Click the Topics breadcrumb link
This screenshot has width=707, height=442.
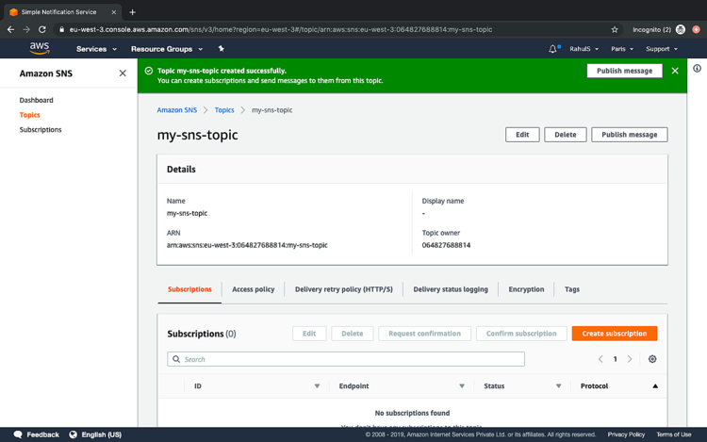point(224,110)
